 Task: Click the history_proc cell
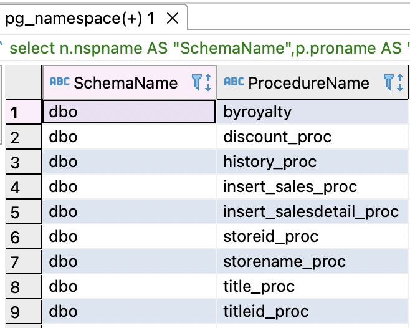coord(312,162)
